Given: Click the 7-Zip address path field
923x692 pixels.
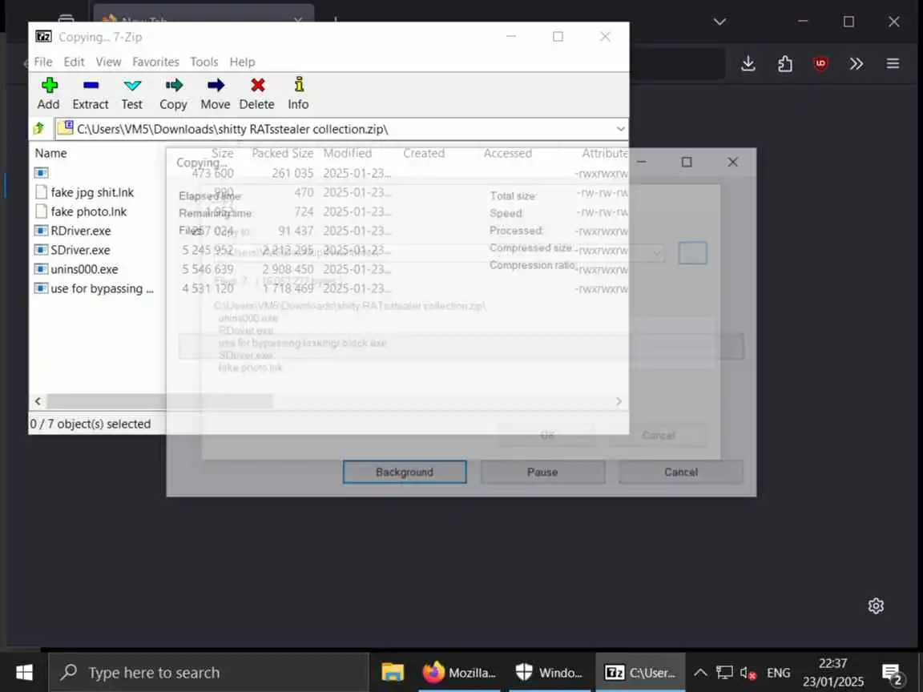Looking at the screenshot, I should point(341,129).
